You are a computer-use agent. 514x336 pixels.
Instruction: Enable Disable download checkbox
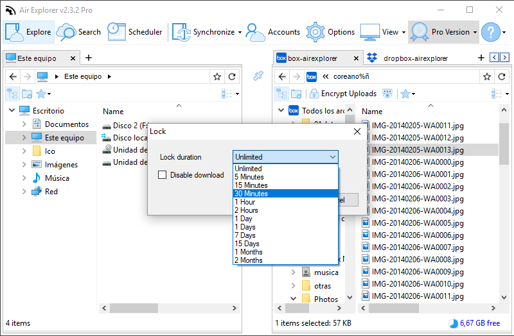163,174
